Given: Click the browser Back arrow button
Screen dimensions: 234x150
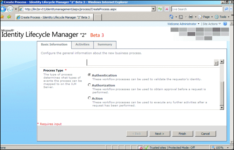Looking at the screenshot, I should (x=3, y=9).
